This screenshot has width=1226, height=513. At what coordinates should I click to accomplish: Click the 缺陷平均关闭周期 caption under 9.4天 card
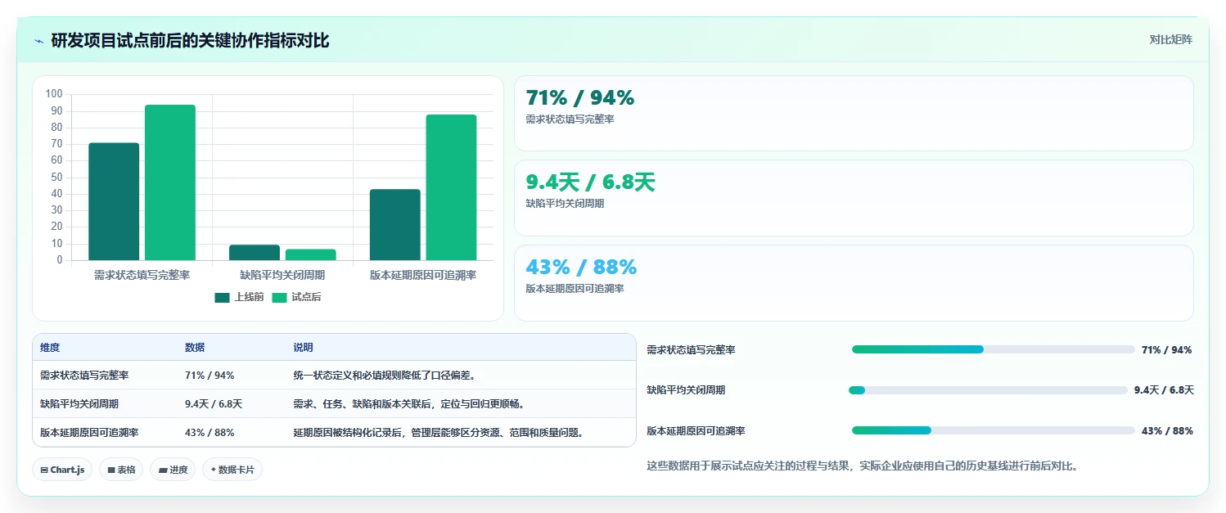coord(565,204)
